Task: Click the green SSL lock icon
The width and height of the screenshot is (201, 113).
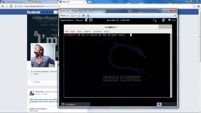Action: 16,6
